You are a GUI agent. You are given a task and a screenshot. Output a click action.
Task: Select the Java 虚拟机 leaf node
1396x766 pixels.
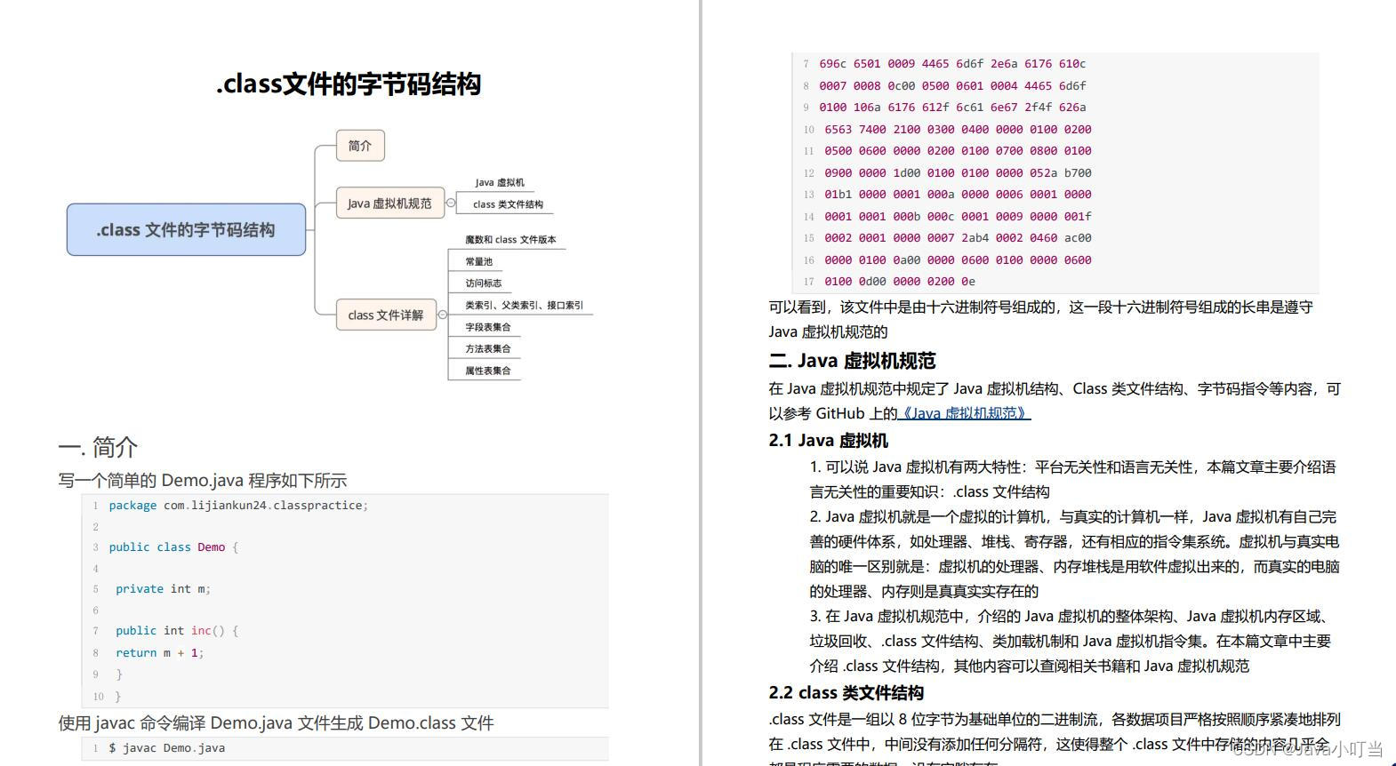click(500, 182)
